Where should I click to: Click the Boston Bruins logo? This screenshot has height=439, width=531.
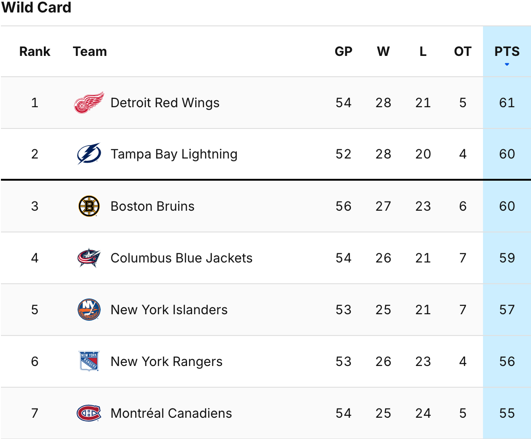tap(89, 206)
